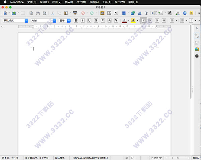This screenshot has height=160, width=201.
Task: Click the Print icon
Action: pyautogui.click(x=38, y=13)
